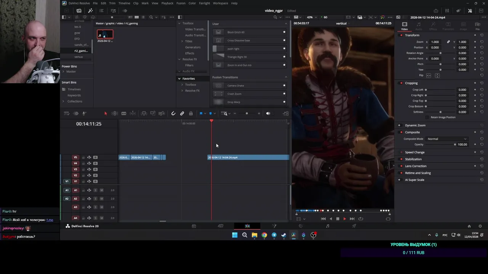The height and width of the screenshot is (274, 488).
Task: Click the Position Lock padlock icon
Action: (x=191, y=113)
